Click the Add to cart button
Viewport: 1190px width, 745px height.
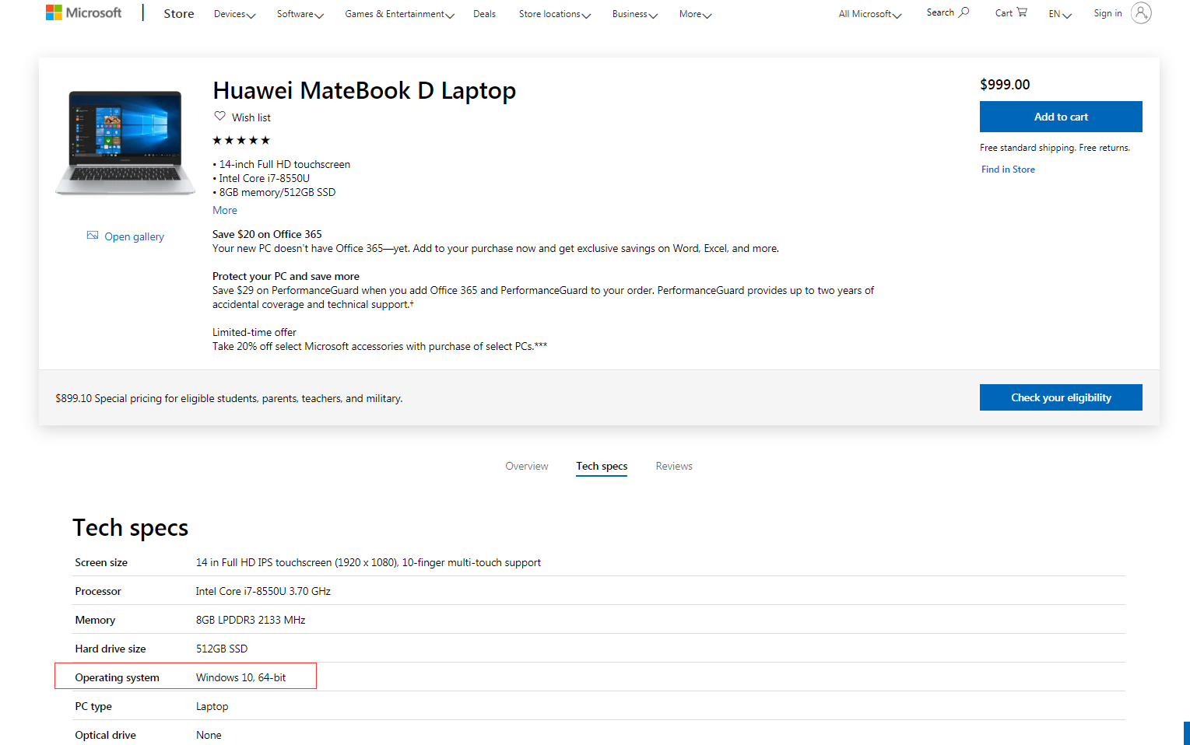point(1061,117)
